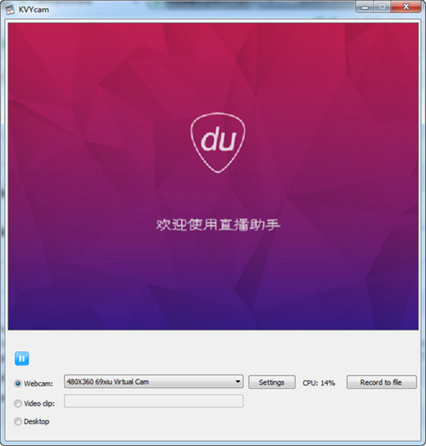The image size is (426, 446).
Task: Click the du shield logo in preview
Action: point(213,142)
